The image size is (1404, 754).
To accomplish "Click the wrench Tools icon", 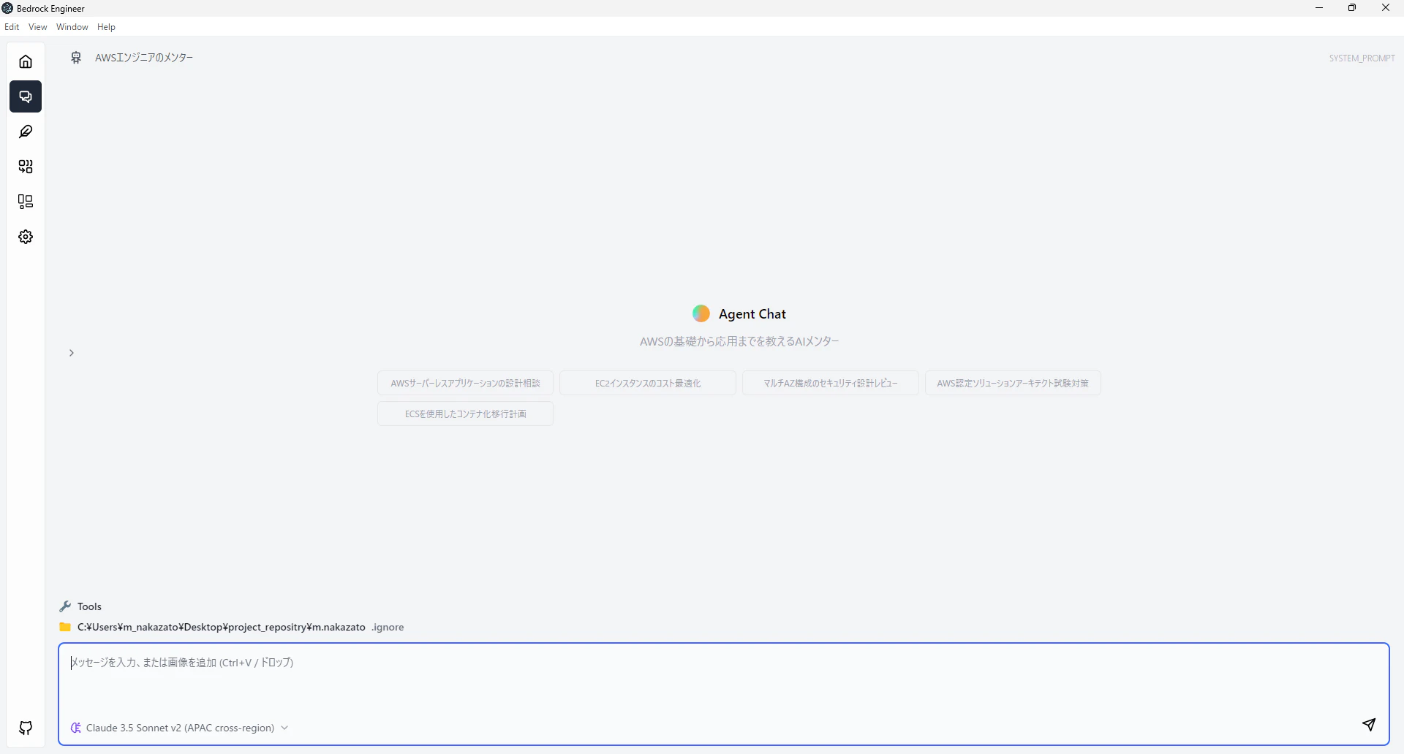I will click(65, 606).
